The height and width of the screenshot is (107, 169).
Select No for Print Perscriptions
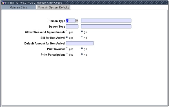point(82,54)
